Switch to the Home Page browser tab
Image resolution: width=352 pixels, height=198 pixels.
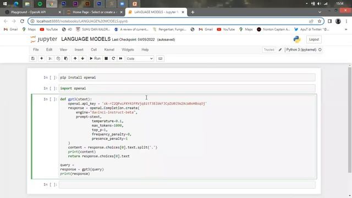coord(94,12)
